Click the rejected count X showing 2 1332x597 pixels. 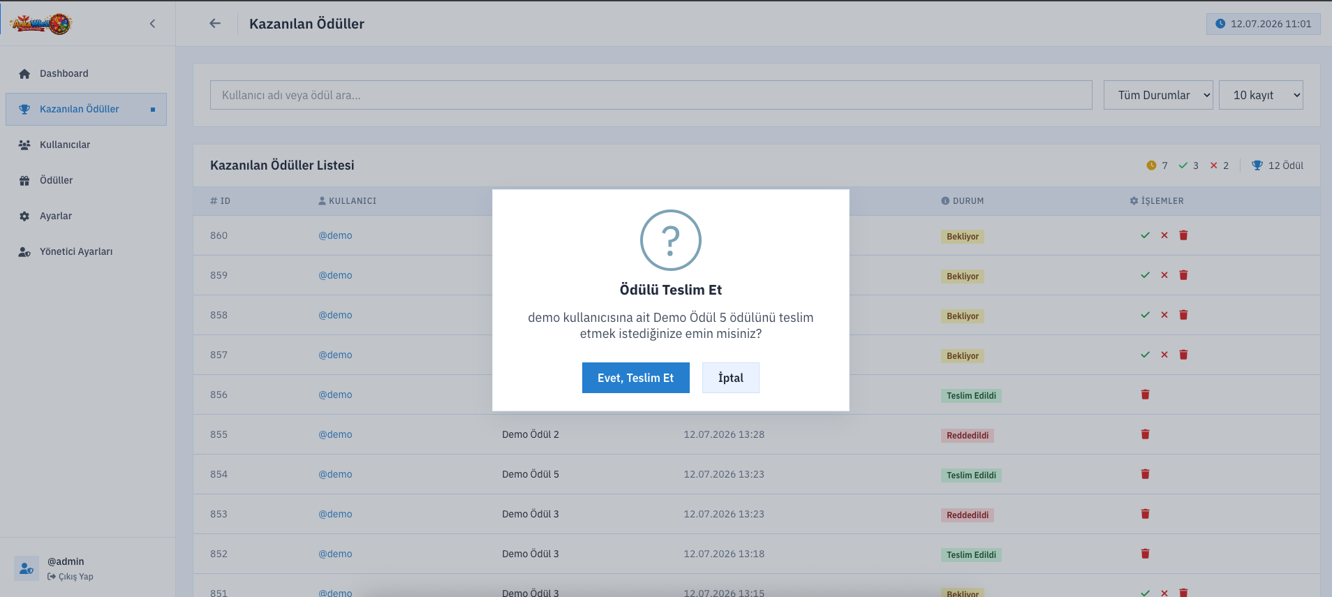pos(1214,165)
